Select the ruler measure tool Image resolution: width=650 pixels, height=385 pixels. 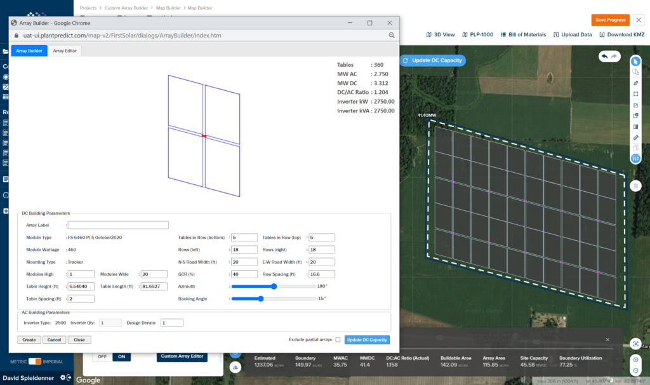(x=635, y=137)
